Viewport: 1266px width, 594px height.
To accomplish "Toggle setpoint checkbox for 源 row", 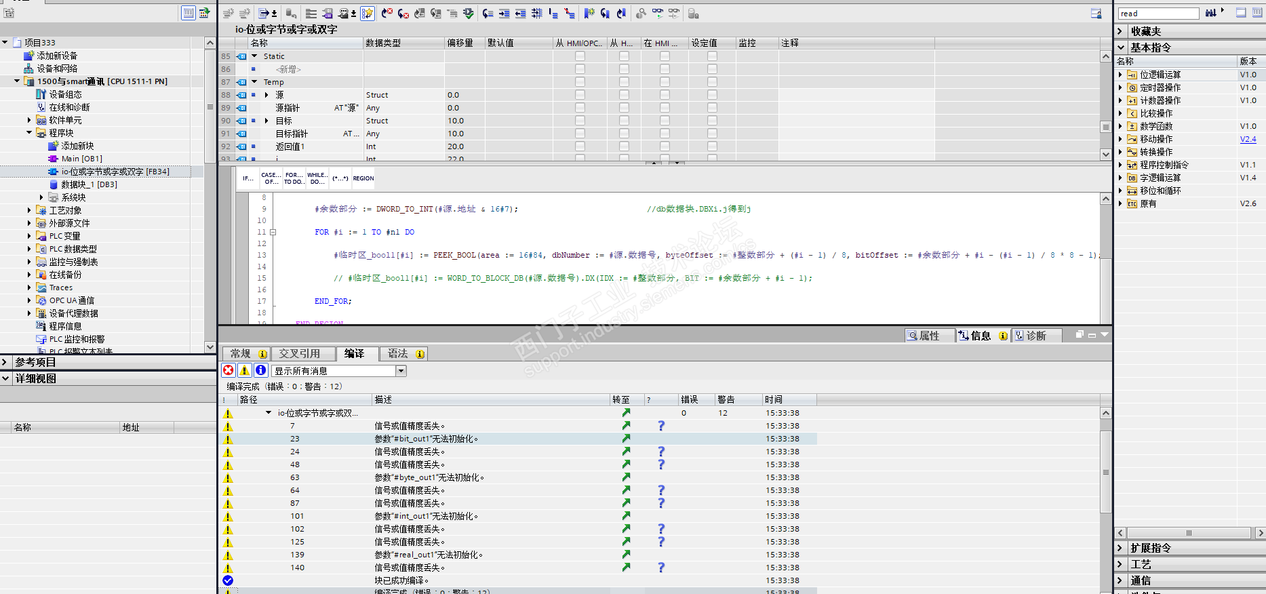I will coord(712,95).
